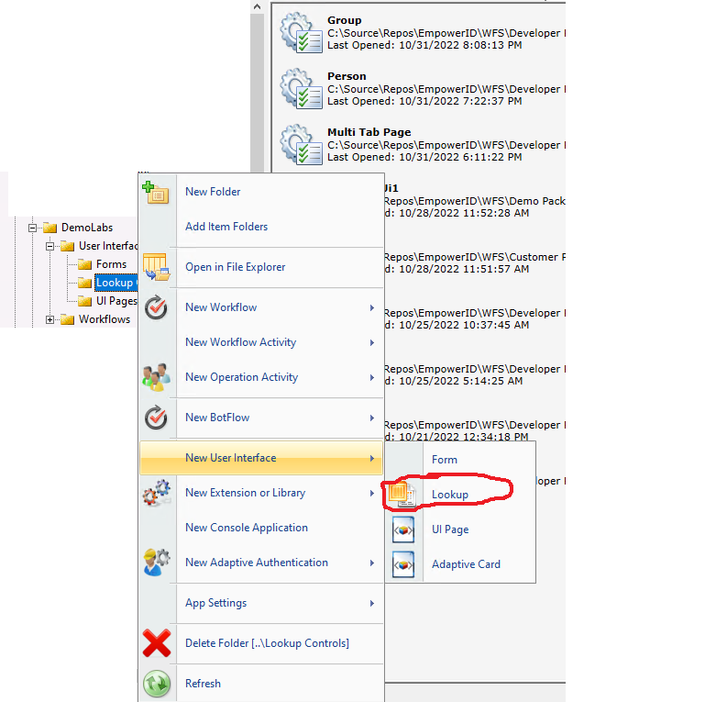Click the New Adaptive Authentication worker icon
The width and height of the screenshot is (705, 702).
[157, 562]
